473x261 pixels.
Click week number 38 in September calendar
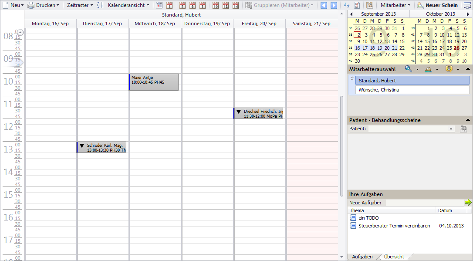351,48
